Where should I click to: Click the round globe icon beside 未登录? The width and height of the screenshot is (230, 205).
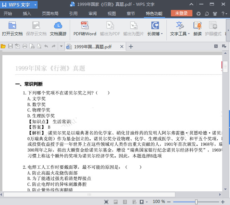point(199,14)
